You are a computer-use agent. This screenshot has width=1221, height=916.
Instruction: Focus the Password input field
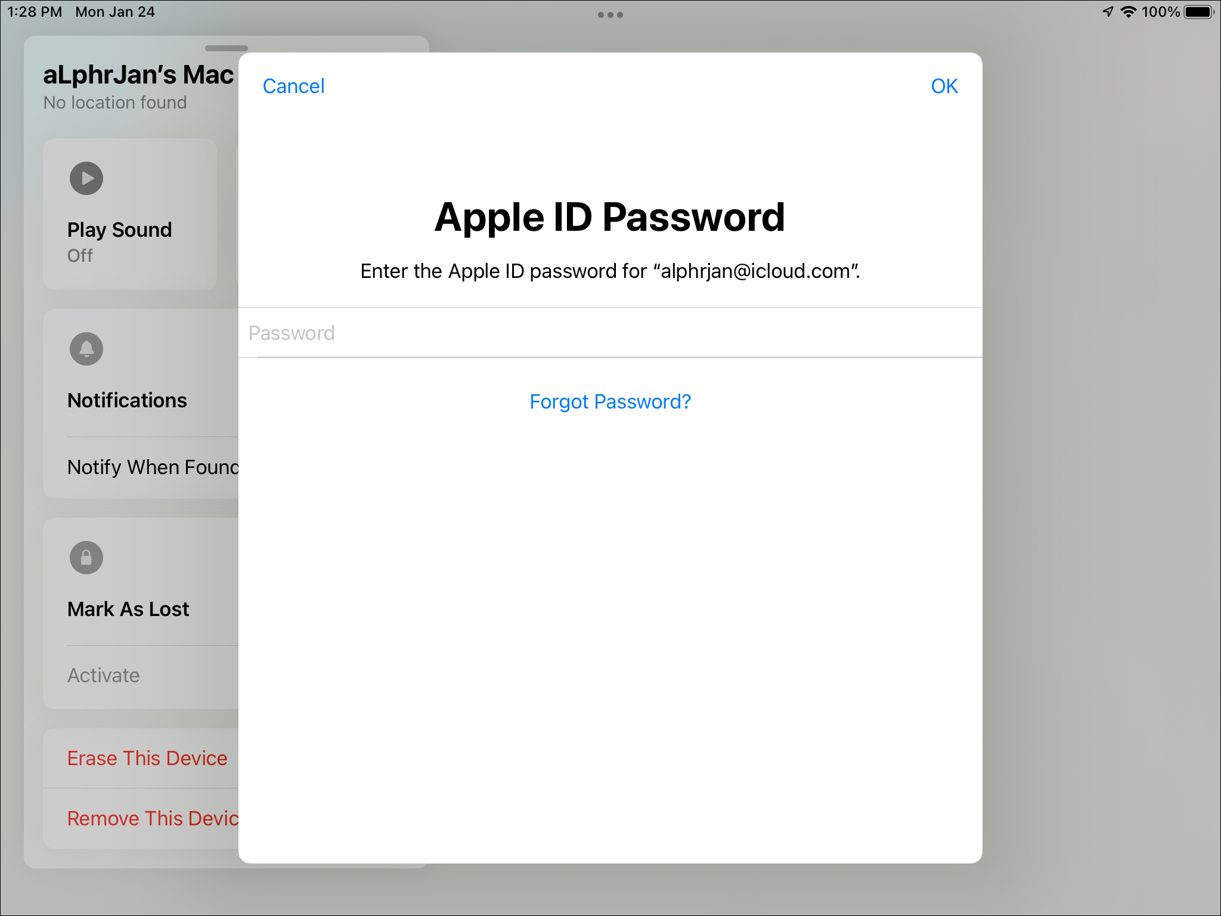[x=610, y=333]
